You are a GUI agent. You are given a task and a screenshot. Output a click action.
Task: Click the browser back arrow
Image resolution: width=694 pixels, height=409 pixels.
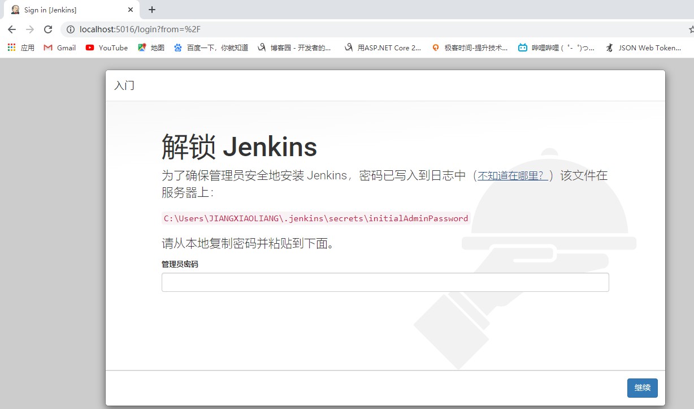[12, 29]
